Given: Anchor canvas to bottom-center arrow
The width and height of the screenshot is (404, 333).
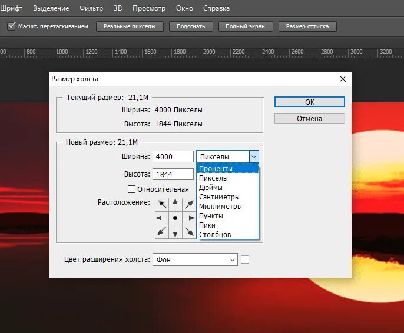Looking at the screenshot, I should 175,232.
